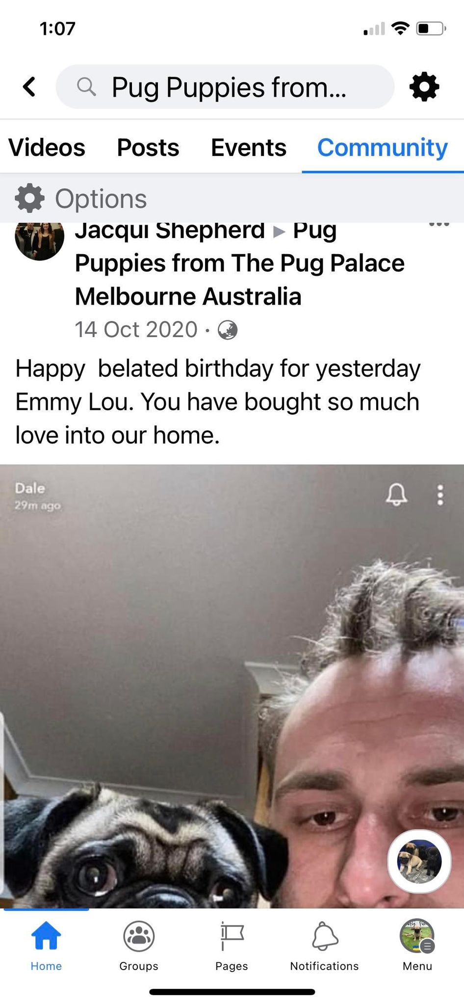The width and height of the screenshot is (464, 1005).
Task: Open the Jacqui Shepherd name link
Action: 170,231
